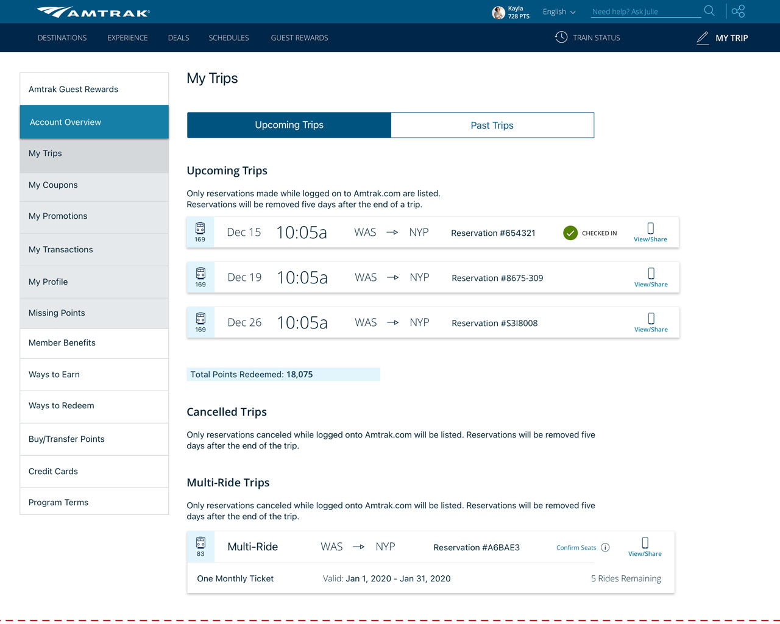Switch to the Past Trips tab
The width and height of the screenshot is (780, 624).
[492, 125]
